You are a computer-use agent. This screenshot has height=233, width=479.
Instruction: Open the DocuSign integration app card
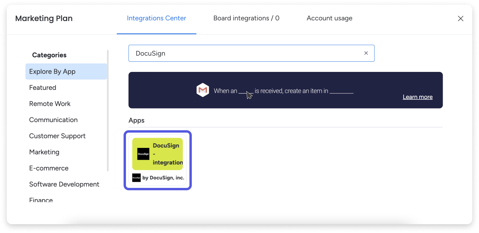(x=158, y=160)
